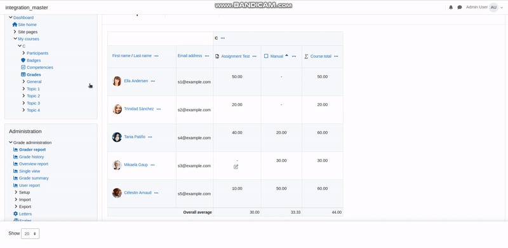Open actions menu for course C header
This screenshot has width=508, height=248.
223,38
